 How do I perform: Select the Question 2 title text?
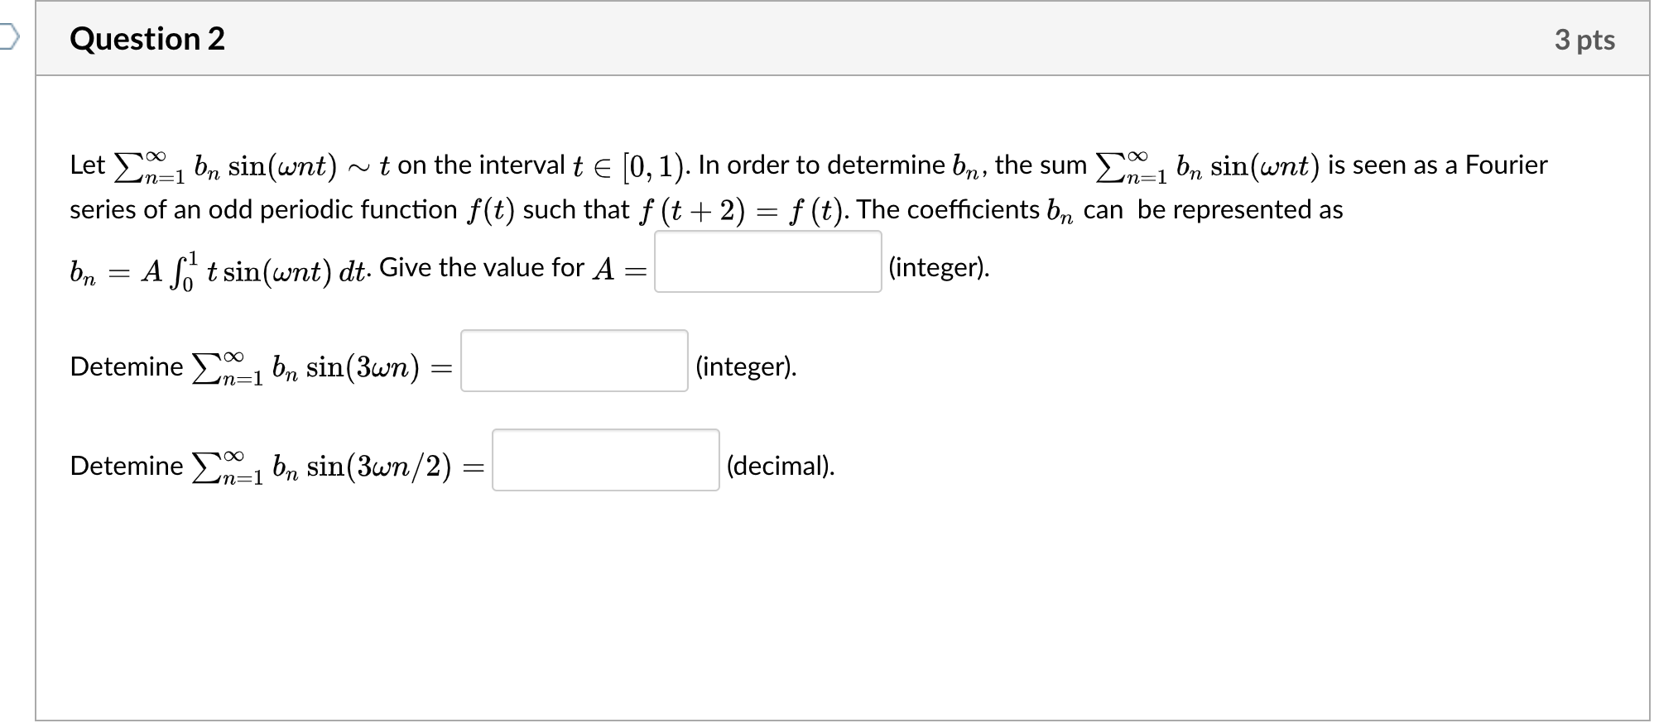coord(147,38)
